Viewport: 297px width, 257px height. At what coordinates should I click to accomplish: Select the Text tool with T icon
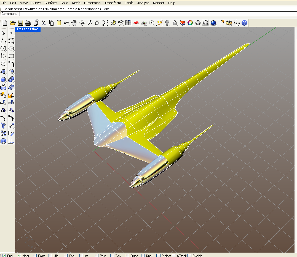click(3, 126)
